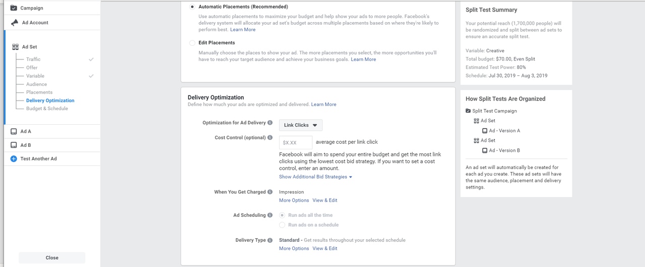645x267 pixels.
Task: Click the cost control amount input field
Action: pyautogui.click(x=296, y=143)
